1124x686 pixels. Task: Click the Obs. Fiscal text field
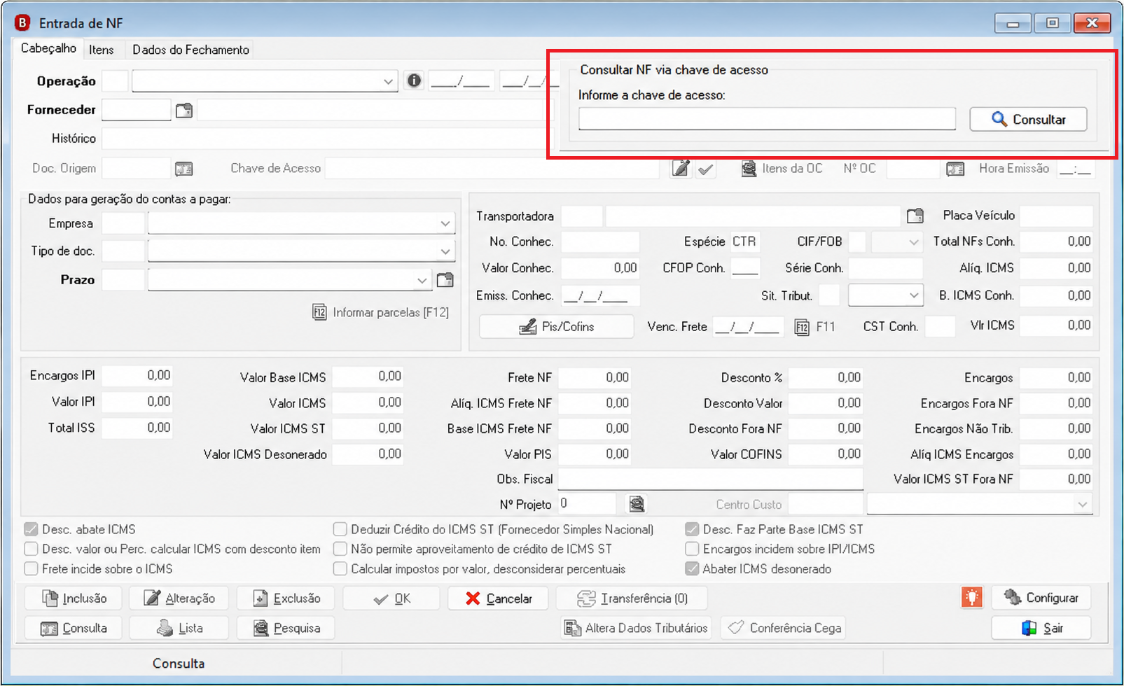710,479
